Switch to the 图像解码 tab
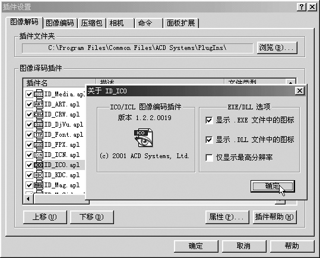The width and height of the screenshot is (320, 258). point(24,22)
